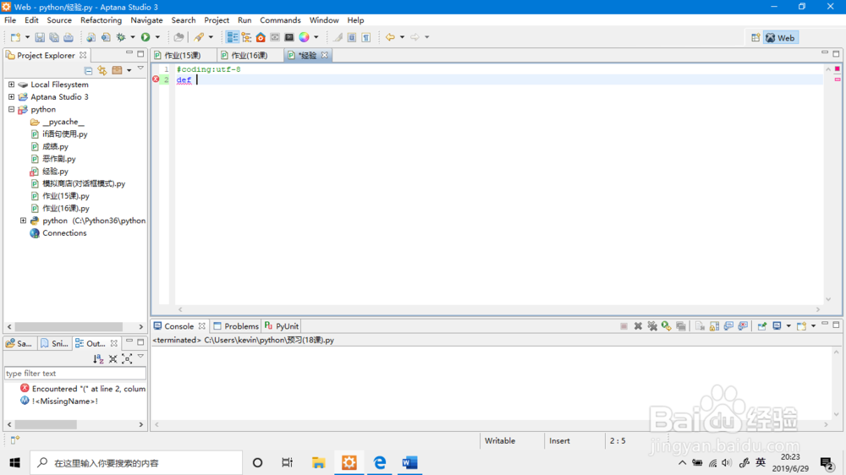Click the Task View taskbar icon
This screenshot has width=846, height=475.
(x=287, y=462)
